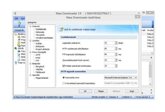Select the Befe... filter icon in main window
165x112 pixels.
(x=19, y=57)
